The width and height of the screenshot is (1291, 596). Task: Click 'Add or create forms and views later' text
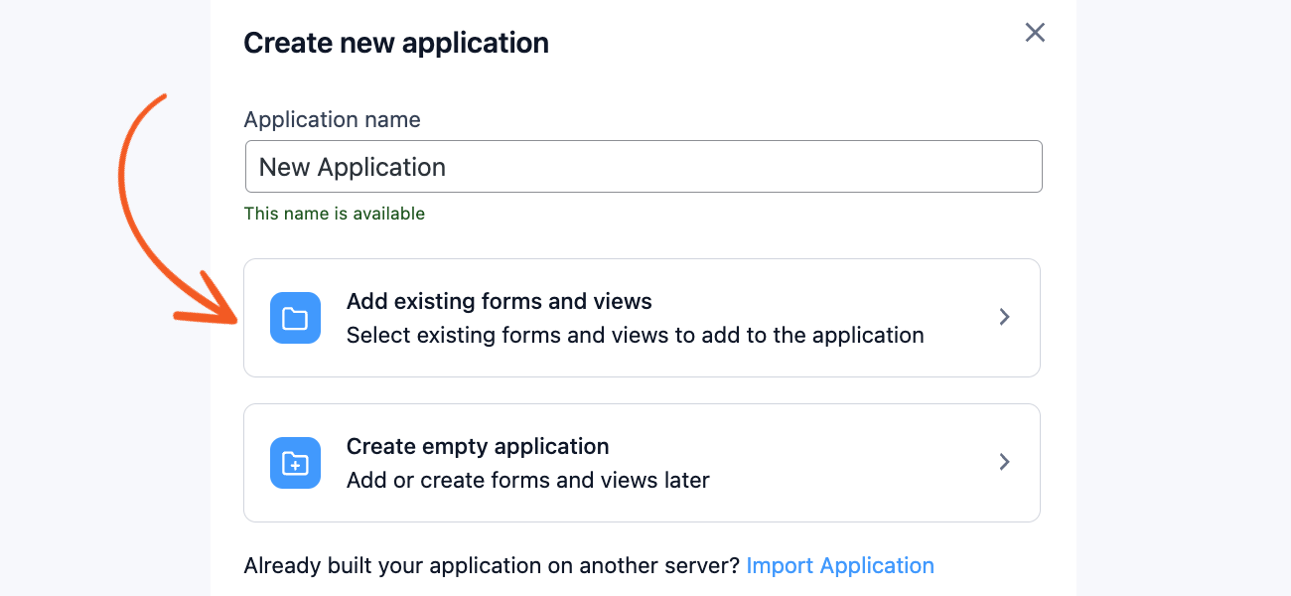coord(528,481)
